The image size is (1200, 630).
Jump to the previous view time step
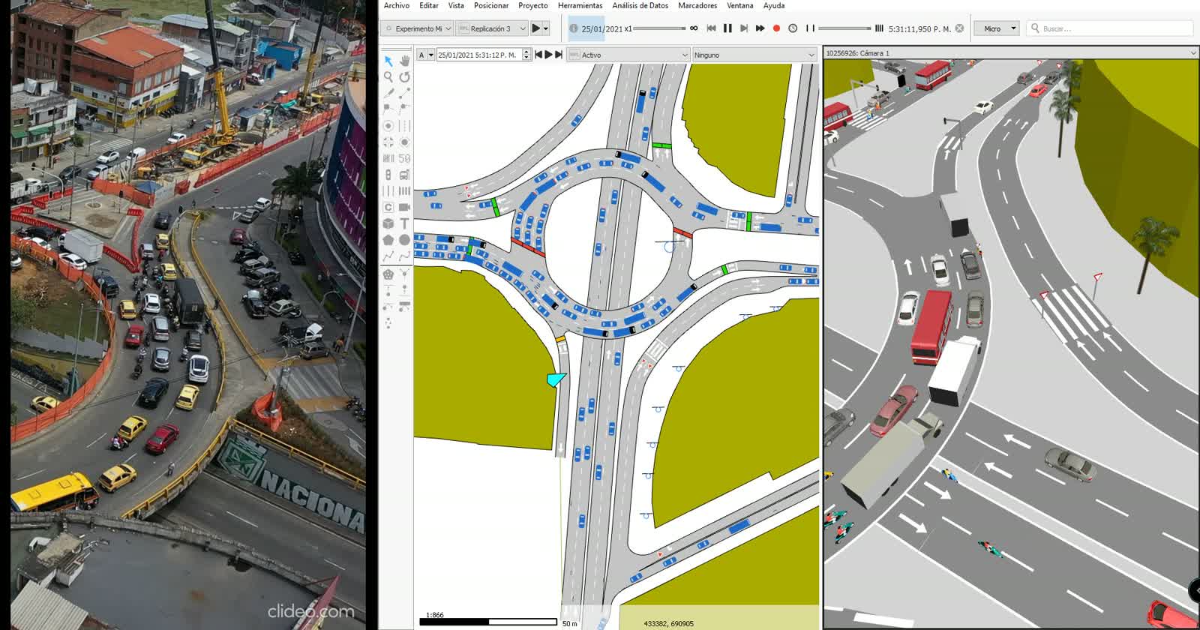tap(538, 55)
